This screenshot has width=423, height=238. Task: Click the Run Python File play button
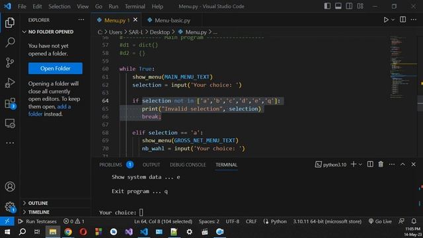[x=386, y=20]
